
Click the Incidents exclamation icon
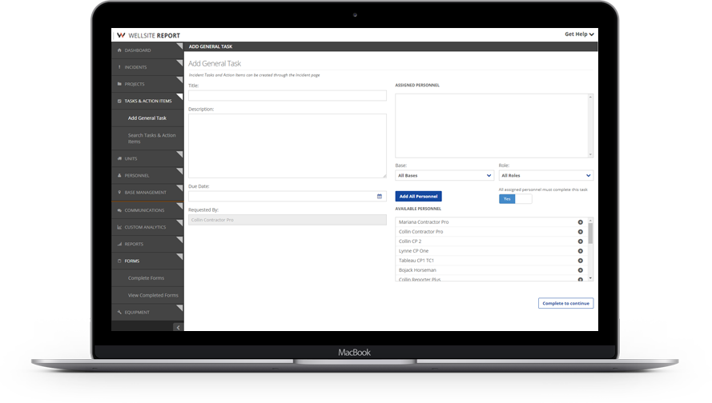pyautogui.click(x=119, y=67)
